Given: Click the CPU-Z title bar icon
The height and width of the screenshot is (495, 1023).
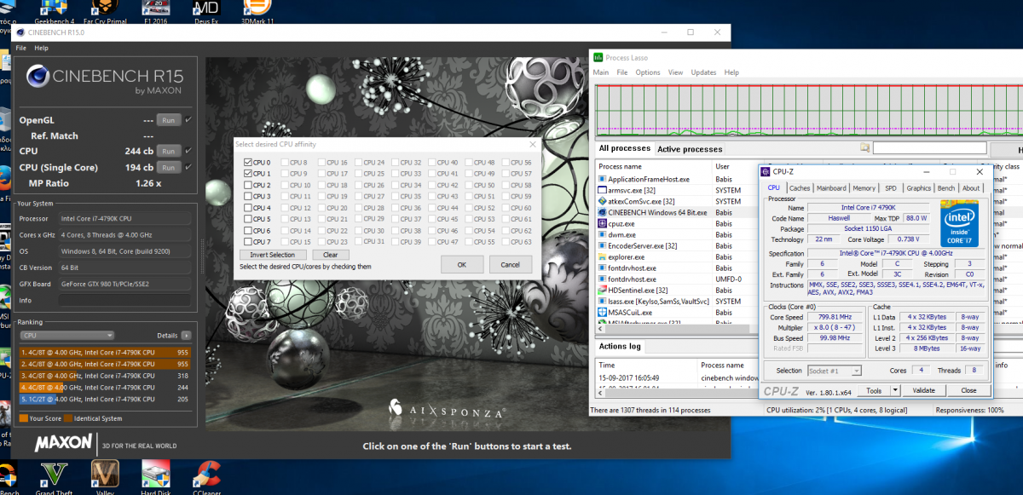Looking at the screenshot, I should click(x=766, y=171).
